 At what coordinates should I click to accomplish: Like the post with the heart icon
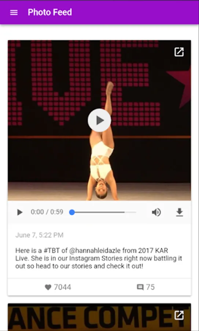(48, 287)
